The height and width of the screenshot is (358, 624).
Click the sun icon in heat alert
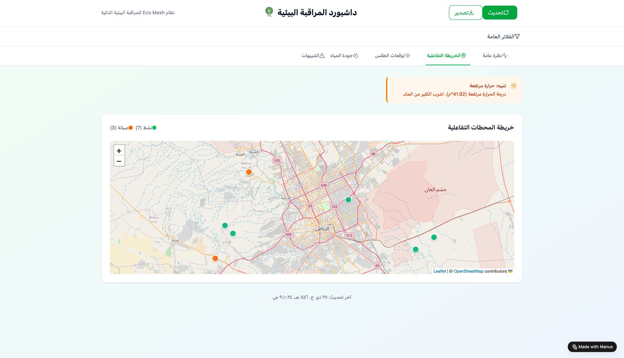[513, 86]
